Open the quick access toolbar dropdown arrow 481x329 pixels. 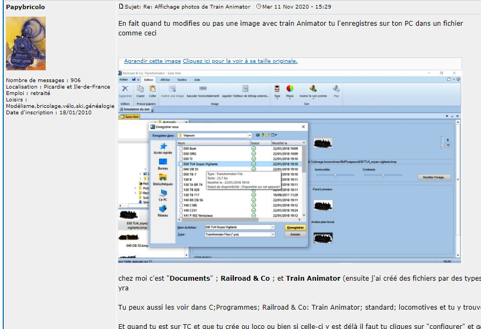(138, 79)
